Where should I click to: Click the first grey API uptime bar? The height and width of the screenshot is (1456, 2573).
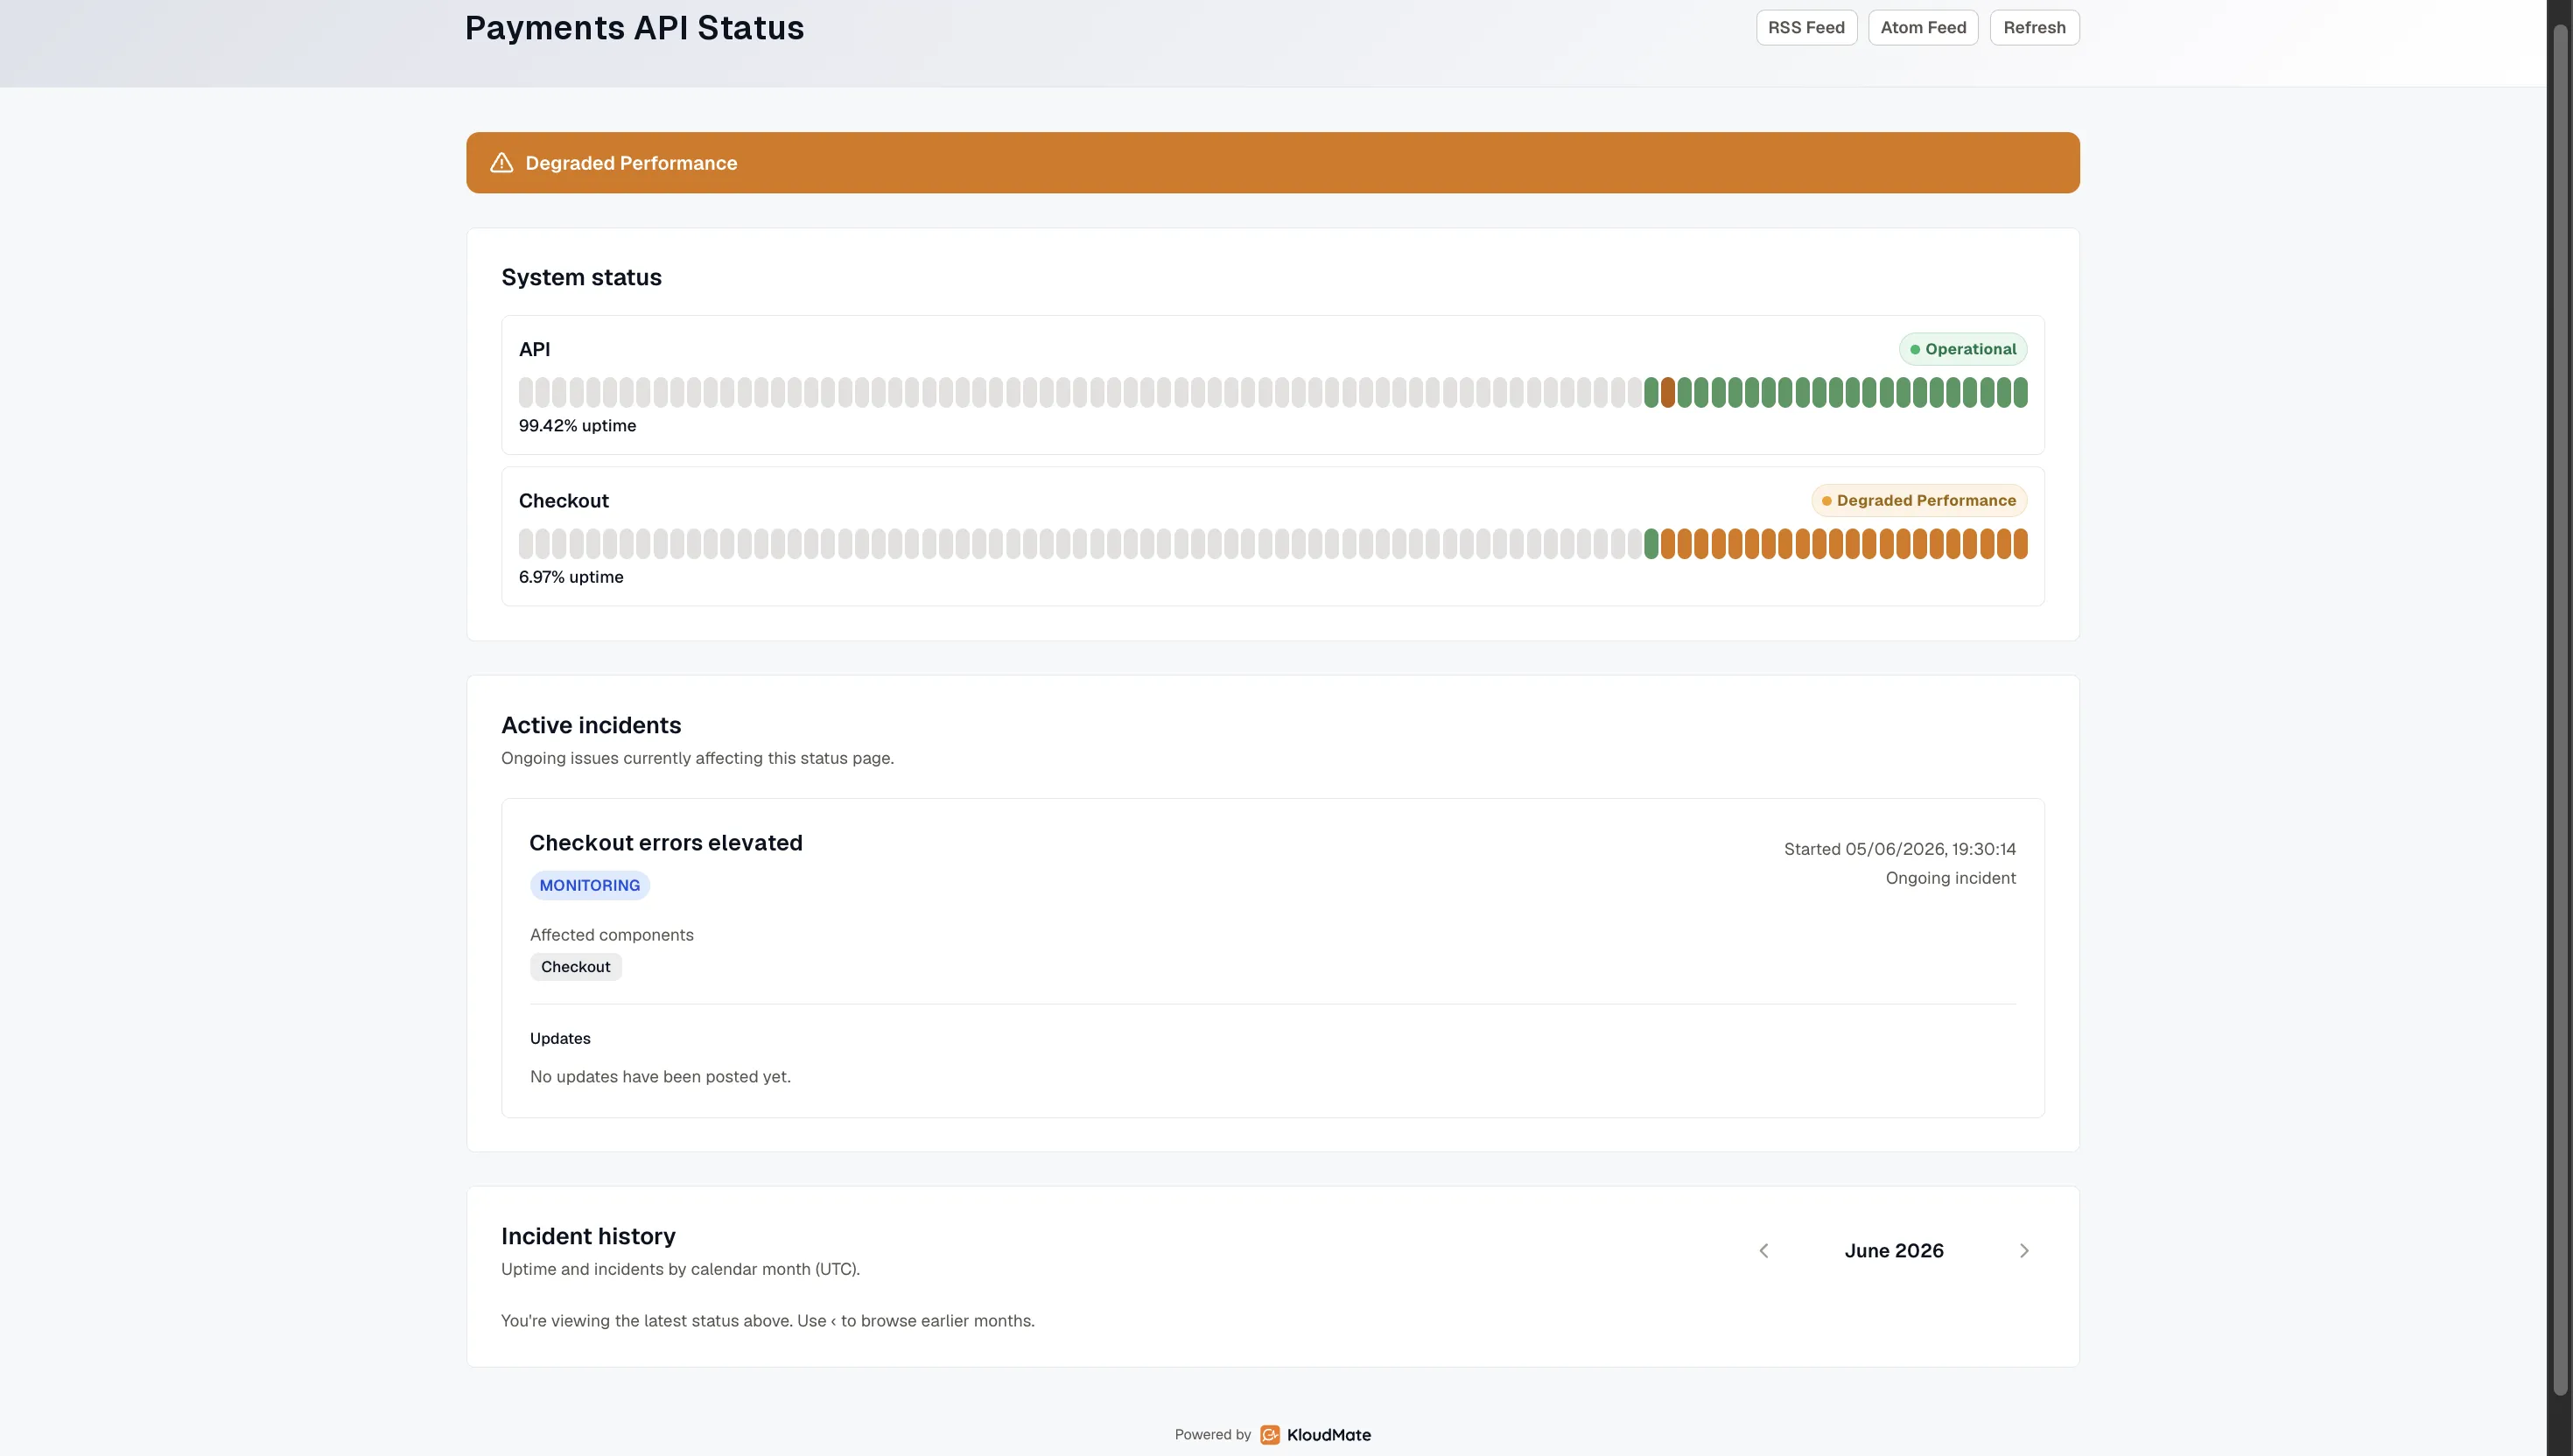pyautogui.click(x=526, y=392)
